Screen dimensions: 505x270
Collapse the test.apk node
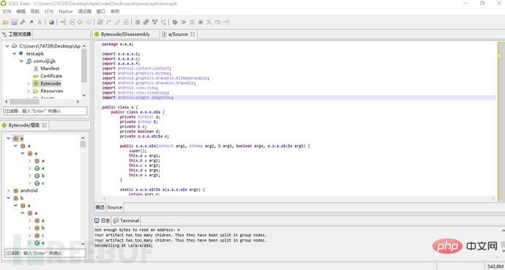click(15, 53)
